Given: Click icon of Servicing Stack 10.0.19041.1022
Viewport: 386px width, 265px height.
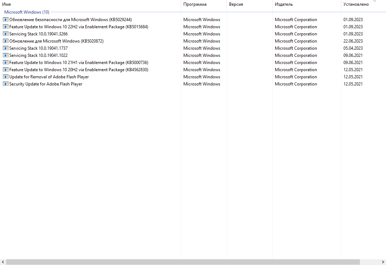Looking at the screenshot, I should [x=5, y=55].
